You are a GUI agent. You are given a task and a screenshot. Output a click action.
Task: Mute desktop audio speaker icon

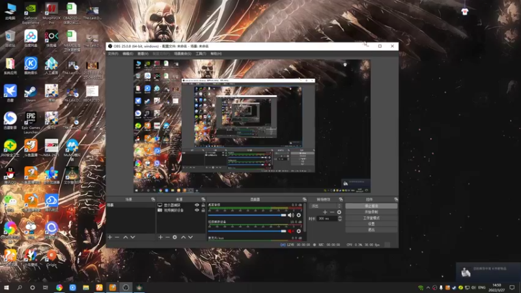point(291,216)
